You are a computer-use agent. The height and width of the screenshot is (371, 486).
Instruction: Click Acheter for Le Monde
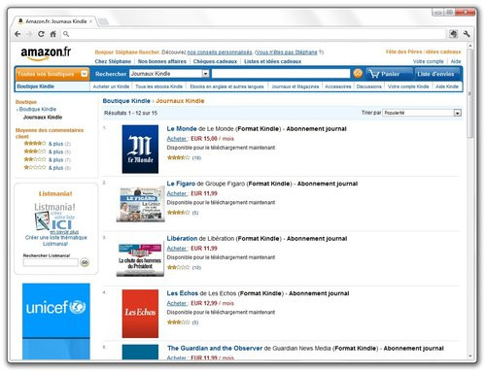point(177,139)
